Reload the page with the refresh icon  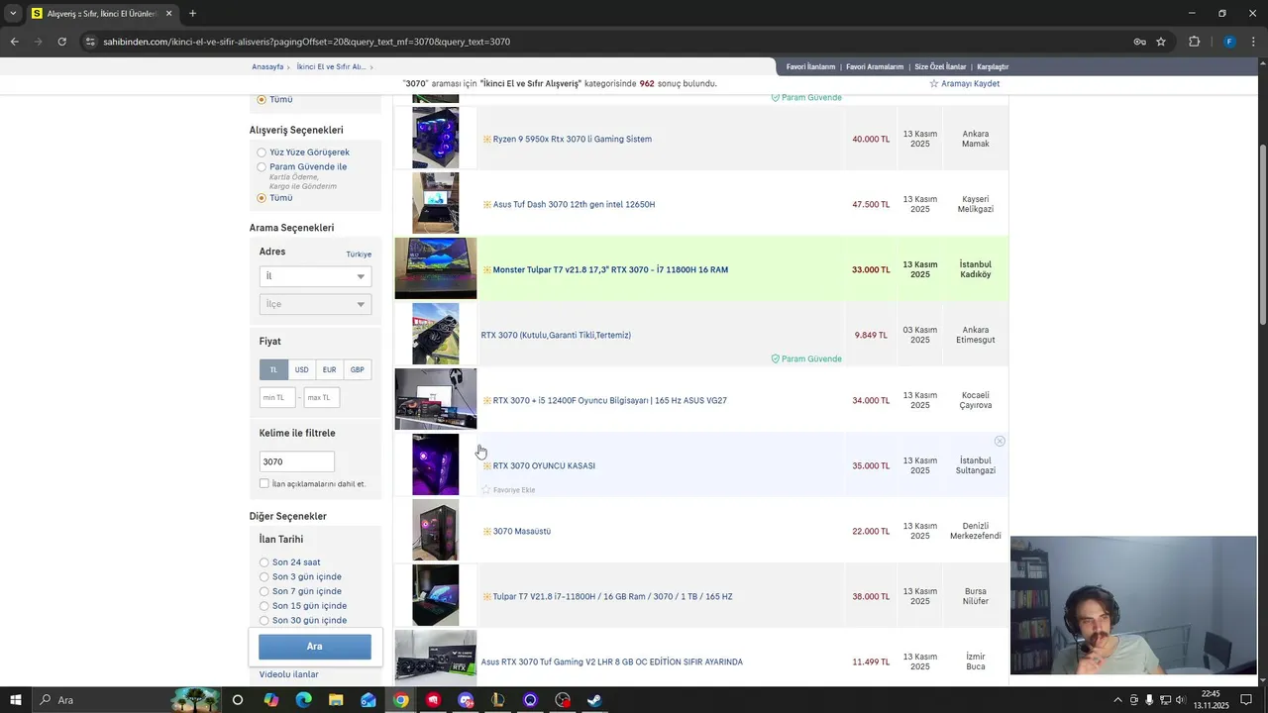click(x=61, y=42)
